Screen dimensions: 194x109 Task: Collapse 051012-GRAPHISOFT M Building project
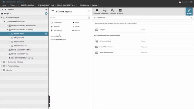tap(7, 30)
